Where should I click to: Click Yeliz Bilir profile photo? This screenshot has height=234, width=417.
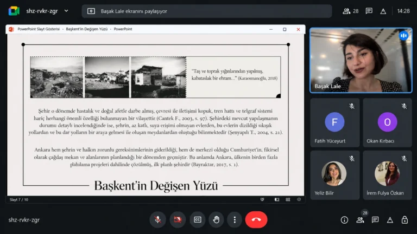tap(334, 173)
